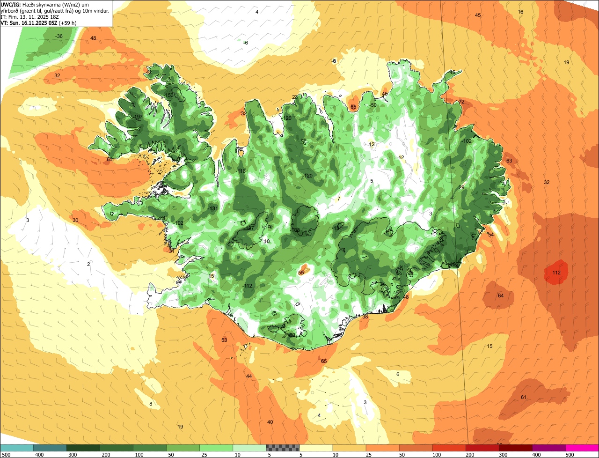Click the map value "2" west of Reykjanes

pyautogui.click(x=88, y=264)
